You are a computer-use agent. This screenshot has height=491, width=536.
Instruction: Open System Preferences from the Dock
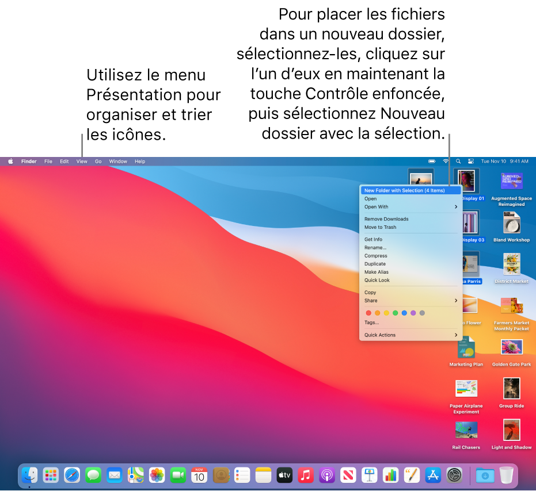tap(454, 475)
